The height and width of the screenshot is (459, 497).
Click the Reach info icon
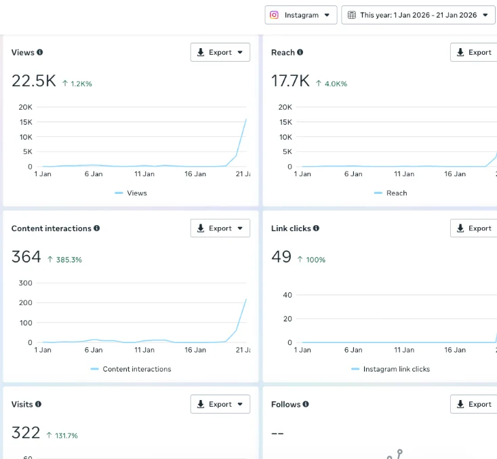300,52
